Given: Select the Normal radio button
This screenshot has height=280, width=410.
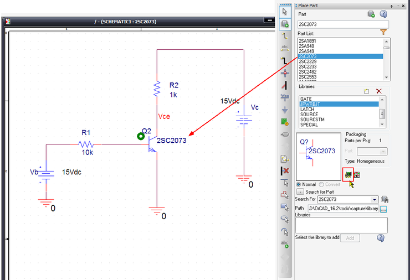Looking at the screenshot, I should click(x=299, y=184).
